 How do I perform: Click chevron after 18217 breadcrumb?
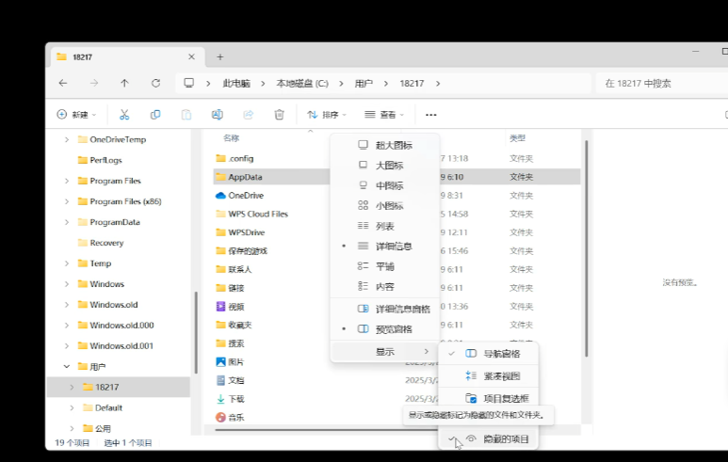pyautogui.click(x=438, y=84)
